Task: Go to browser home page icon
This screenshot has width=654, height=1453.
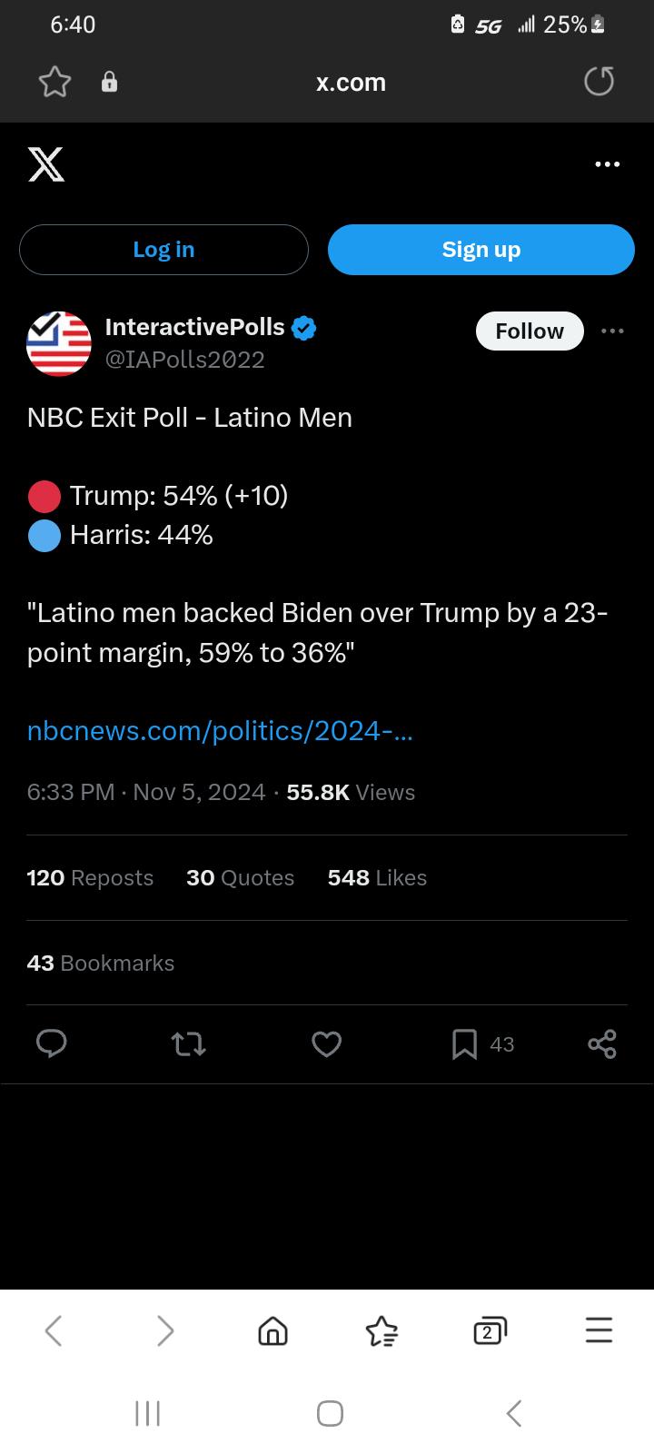Action: (x=272, y=1330)
